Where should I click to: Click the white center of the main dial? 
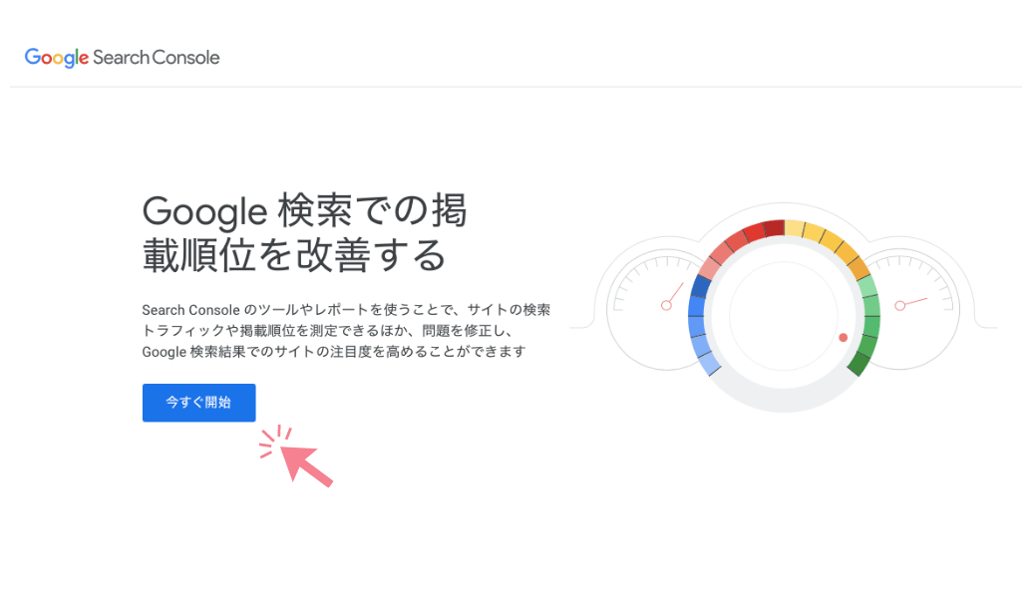click(783, 316)
